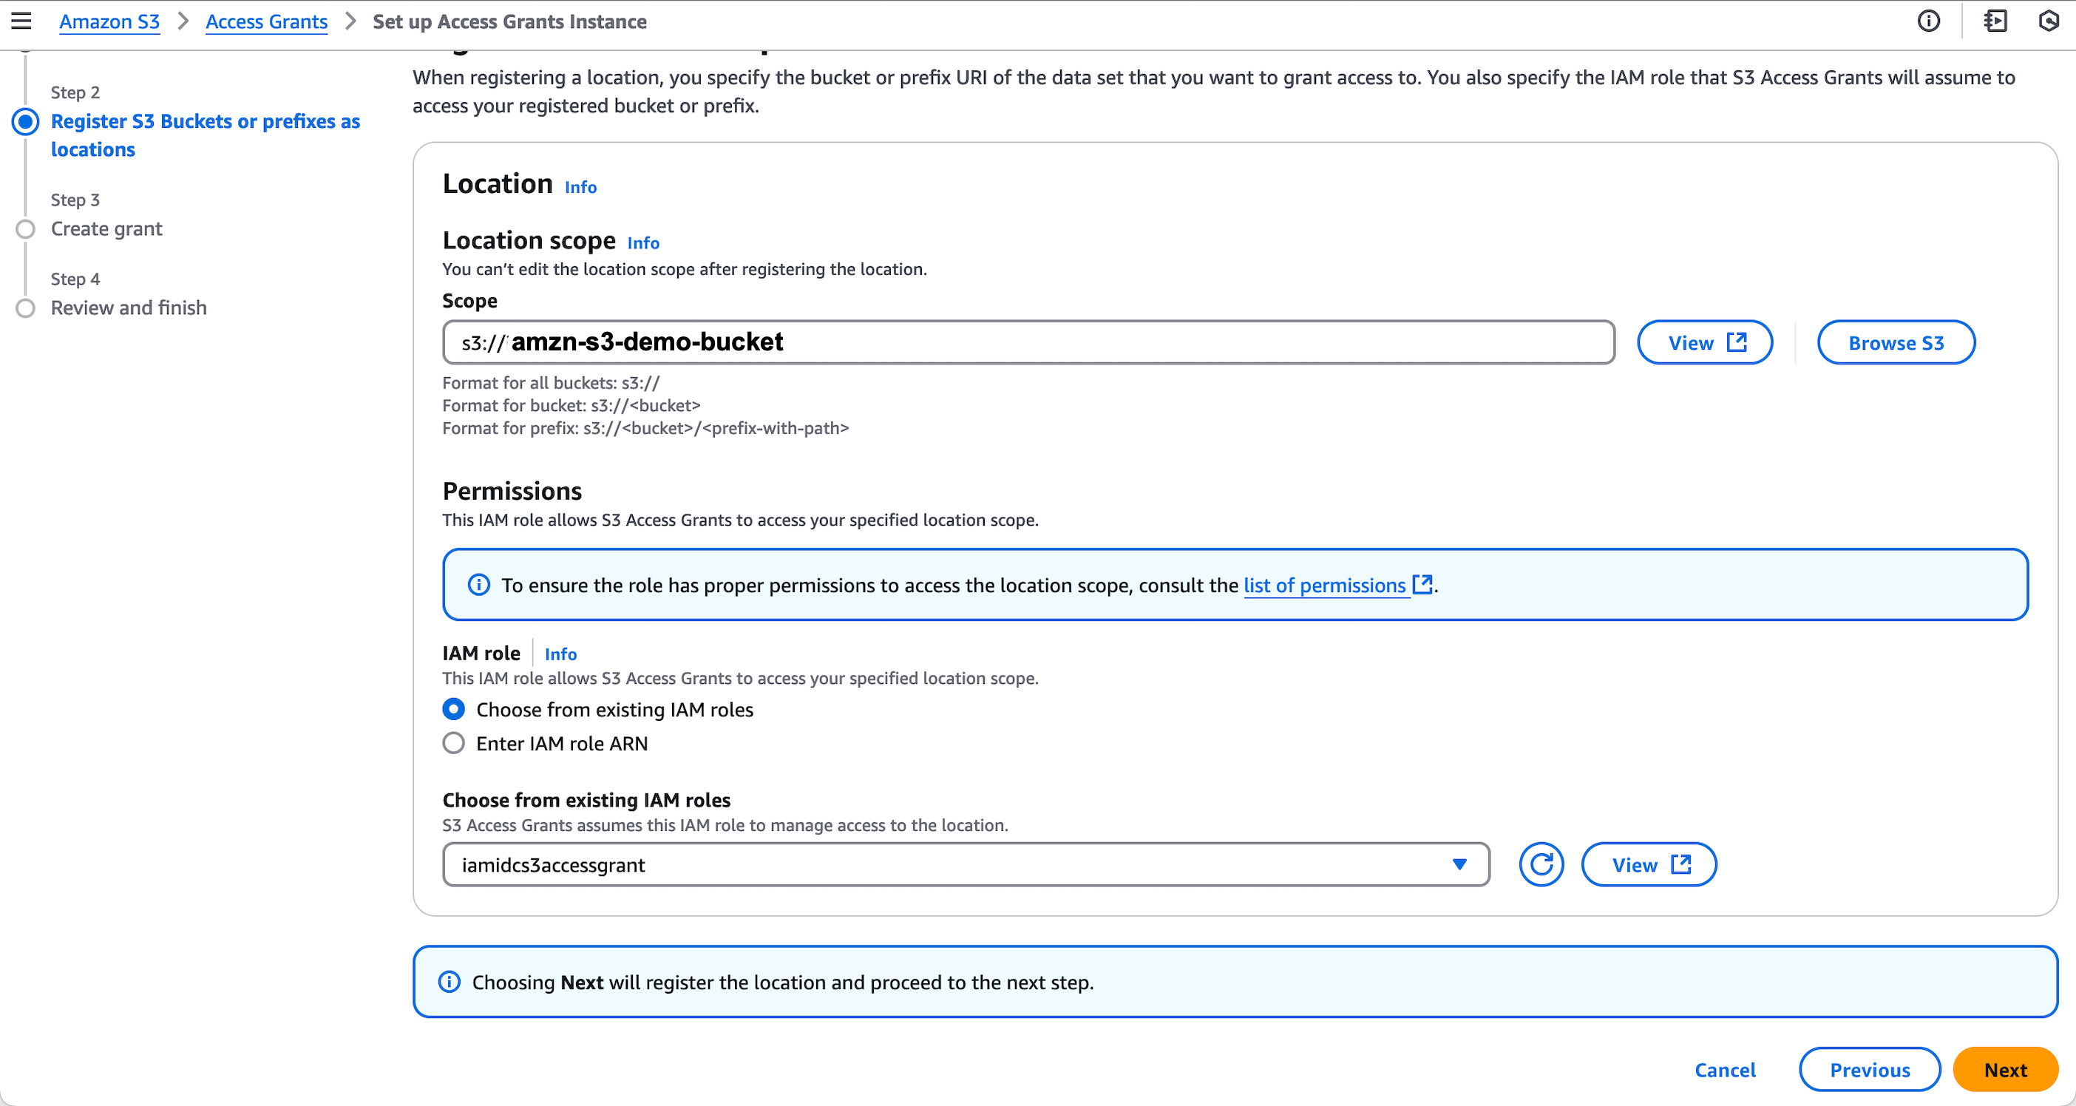Open Access Grants breadcrumb link

tap(266, 21)
